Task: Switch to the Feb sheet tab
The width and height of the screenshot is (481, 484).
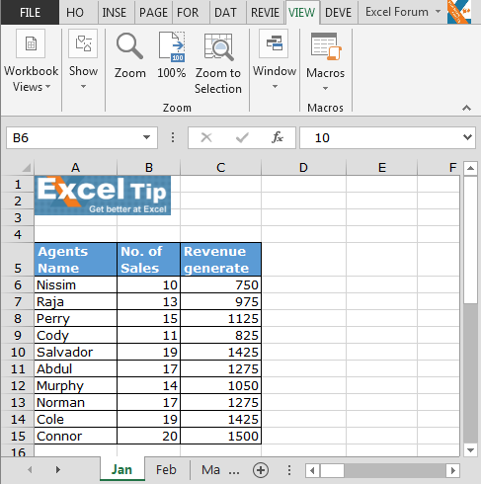Action: coord(166,470)
